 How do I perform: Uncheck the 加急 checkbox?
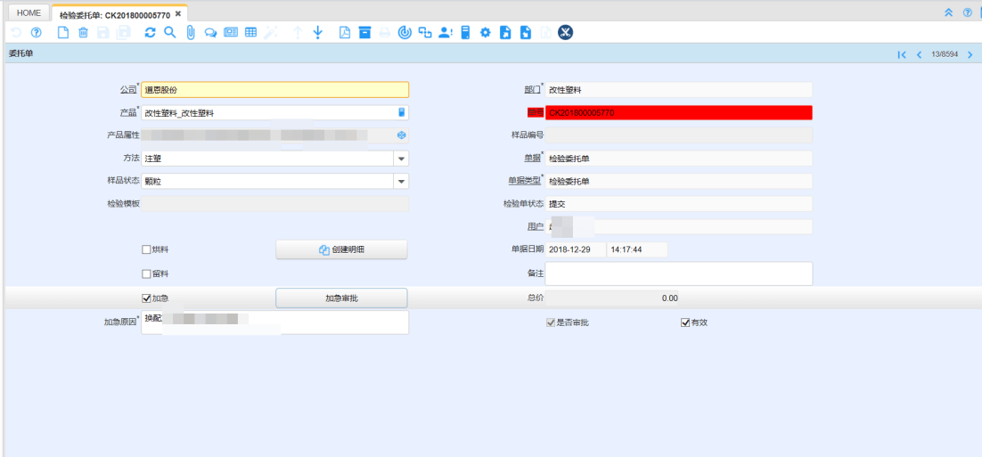tap(147, 298)
